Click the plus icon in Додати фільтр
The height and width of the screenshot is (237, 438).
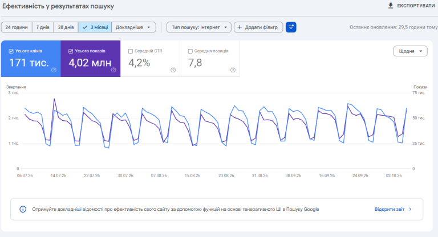pyautogui.click(x=240, y=27)
